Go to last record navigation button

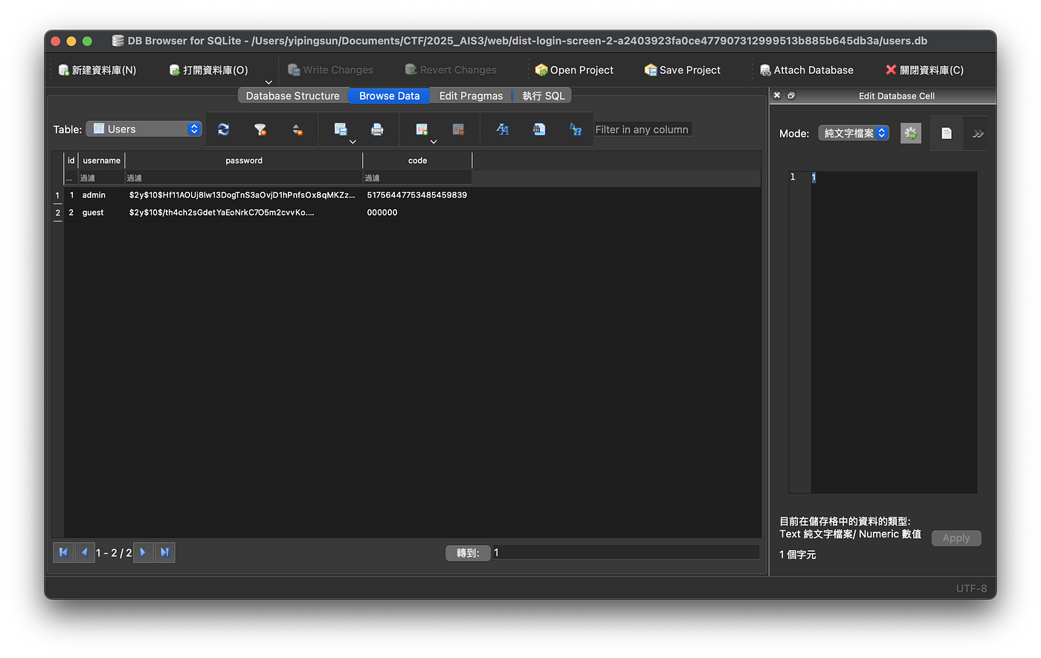pyautogui.click(x=165, y=552)
